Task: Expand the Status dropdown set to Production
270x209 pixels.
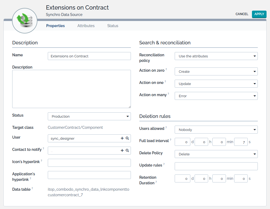Action: point(89,116)
